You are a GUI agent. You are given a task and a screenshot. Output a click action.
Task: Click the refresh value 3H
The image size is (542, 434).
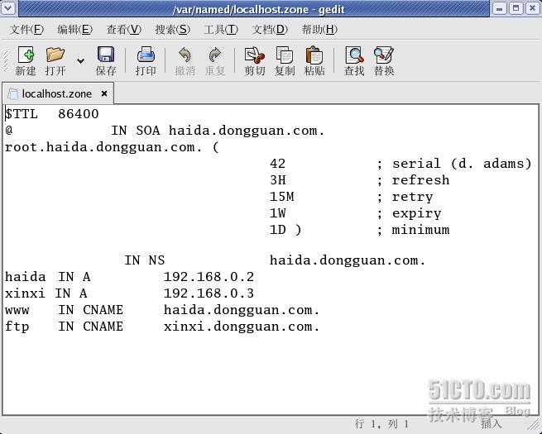(277, 180)
